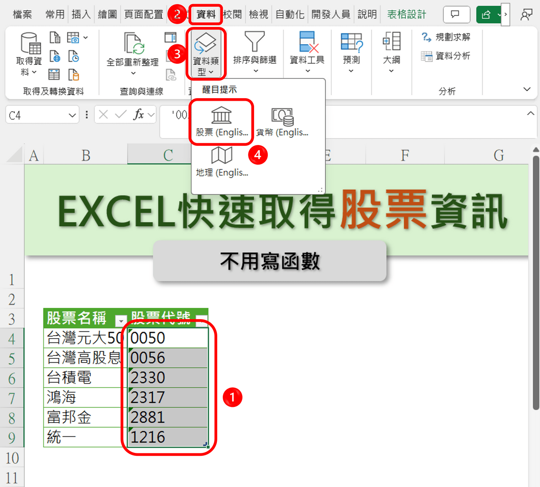
Task: Toggle the 資料類型 dropdown button
Action: pyautogui.click(x=206, y=54)
